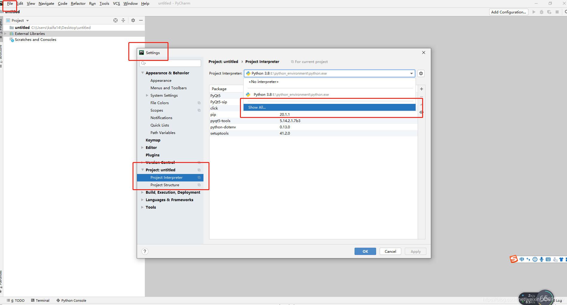Select Path Variables page
The image size is (567, 305).
click(163, 133)
